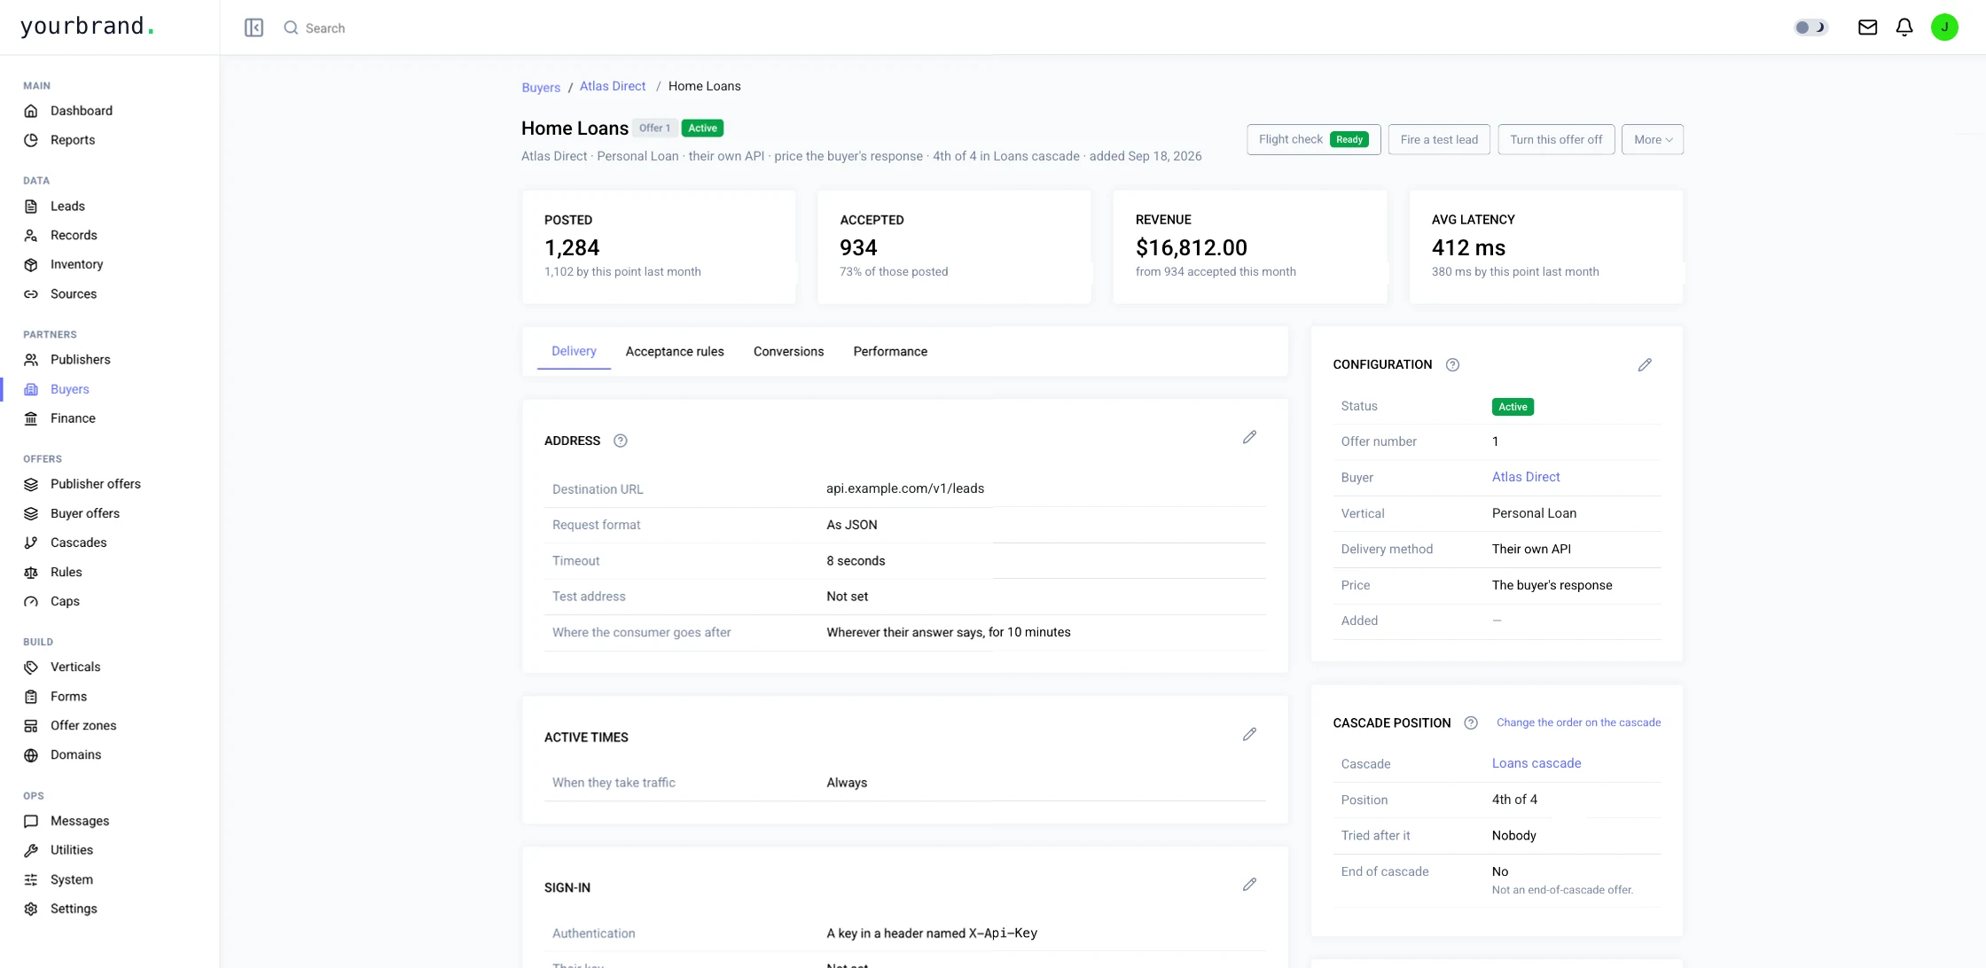Image resolution: width=1986 pixels, height=968 pixels.
Task: Open Messages in the sidebar
Action: [x=80, y=821]
